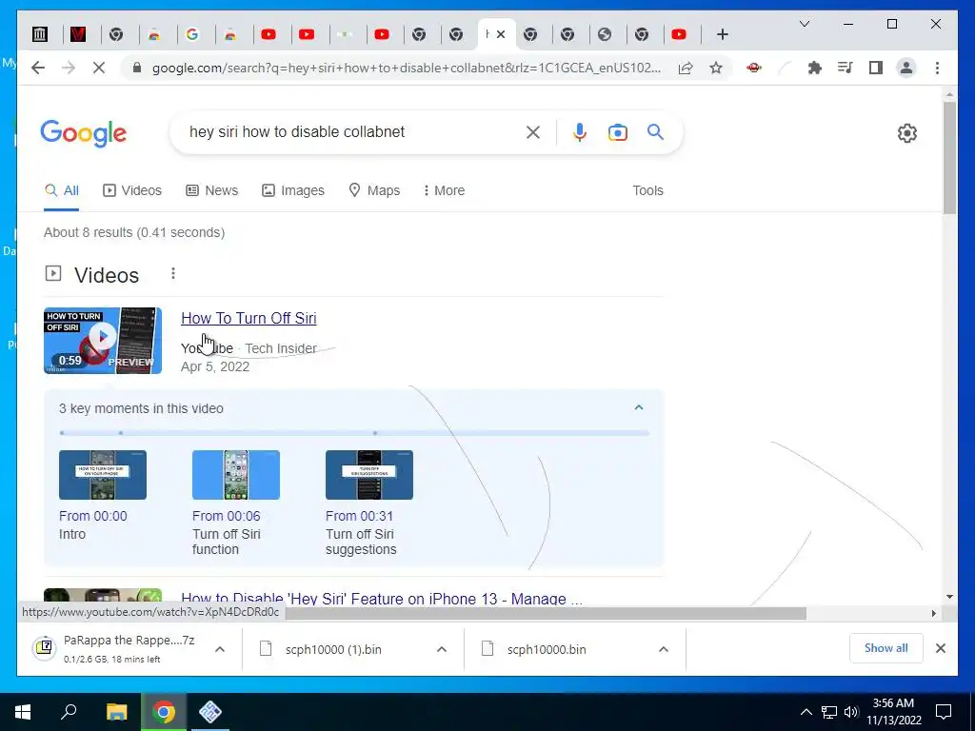Switch to the Videos results tab
Image resolution: width=975 pixels, height=731 pixels.
pyautogui.click(x=131, y=190)
